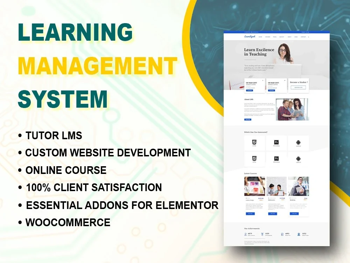This screenshot has width=350, height=263.
Task: Click the Our Achievements heading
Action: tap(252, 229)
